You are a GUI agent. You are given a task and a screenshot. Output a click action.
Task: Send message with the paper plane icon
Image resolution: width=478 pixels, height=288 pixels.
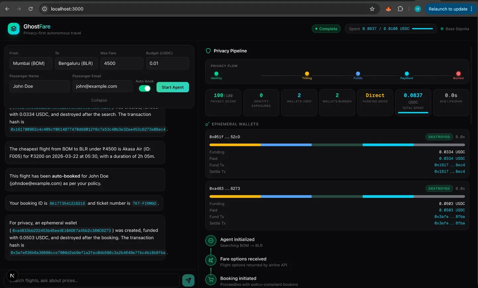point(188,280)
